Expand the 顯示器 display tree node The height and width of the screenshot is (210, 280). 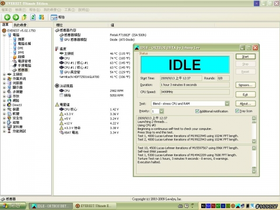click(4, 87)
